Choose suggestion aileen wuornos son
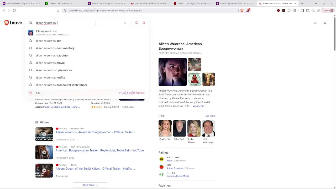336x189 pixels. [87, 41]
